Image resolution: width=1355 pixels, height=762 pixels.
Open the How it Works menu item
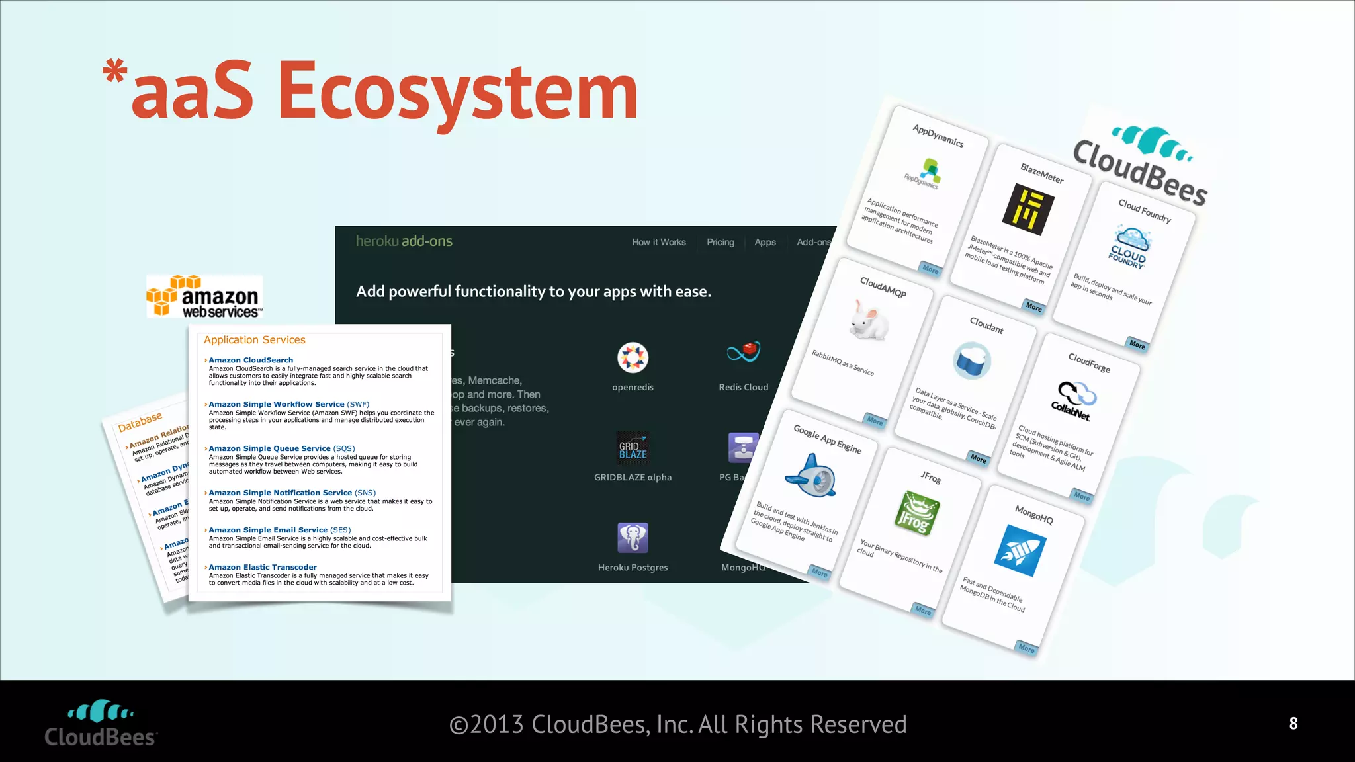[x=658, y=243]
